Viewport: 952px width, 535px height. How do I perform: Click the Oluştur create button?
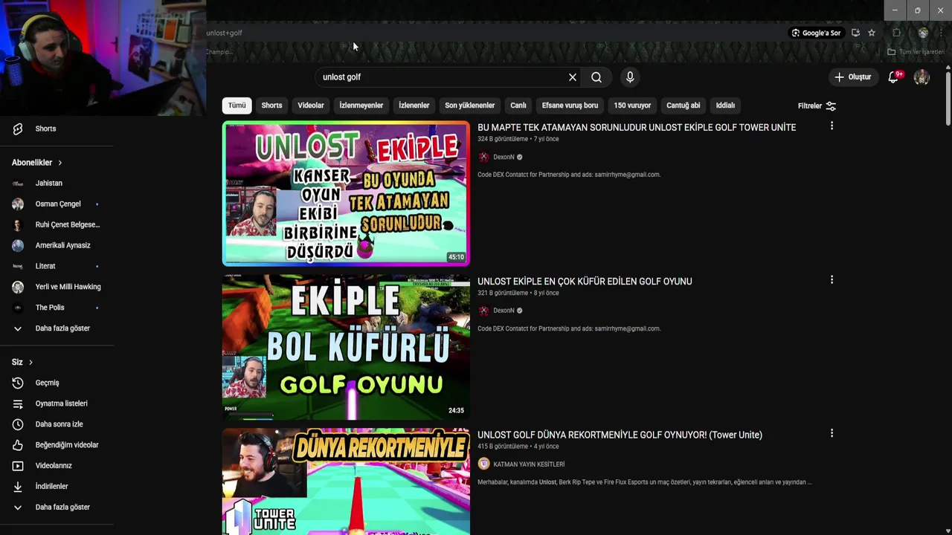point(853,77)
